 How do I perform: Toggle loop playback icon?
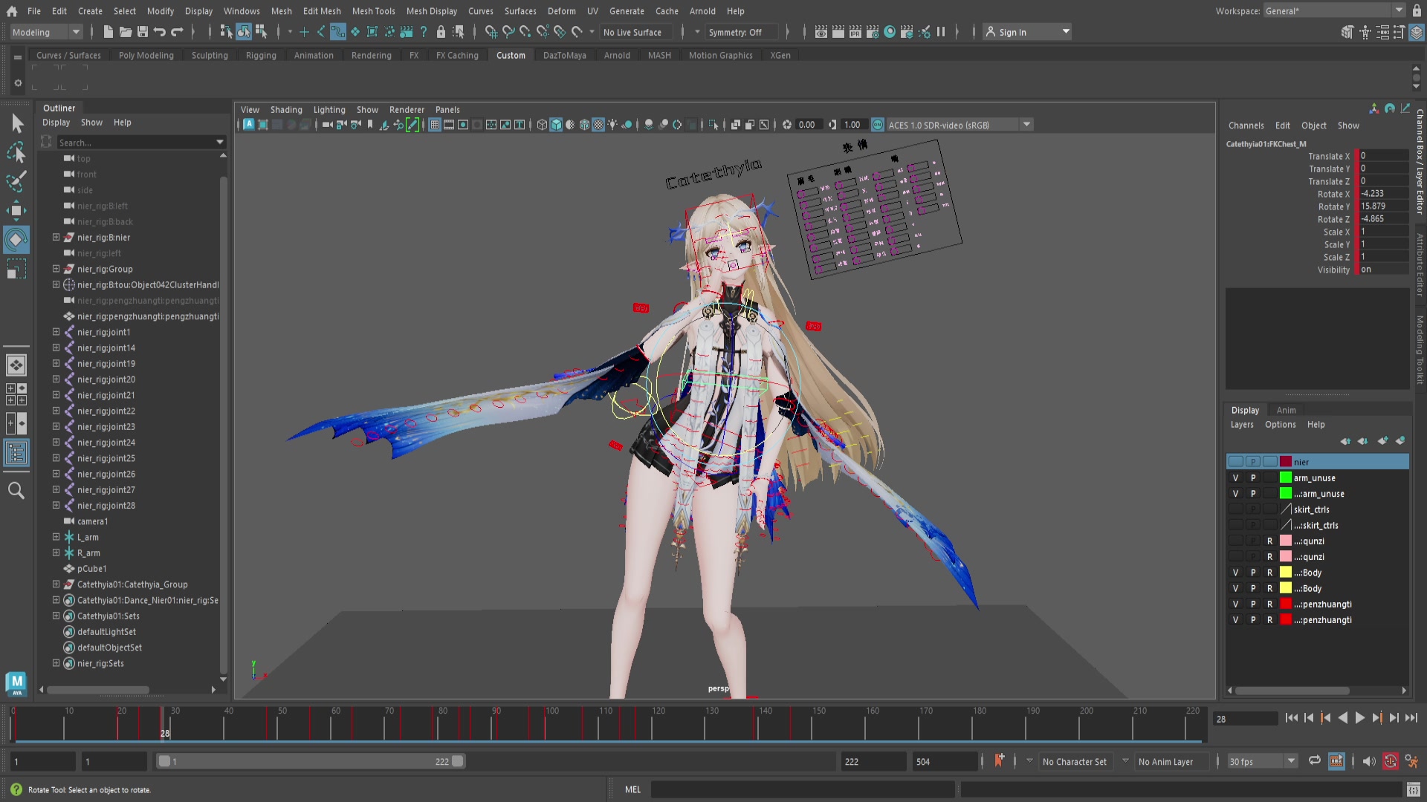point(1314,761)
